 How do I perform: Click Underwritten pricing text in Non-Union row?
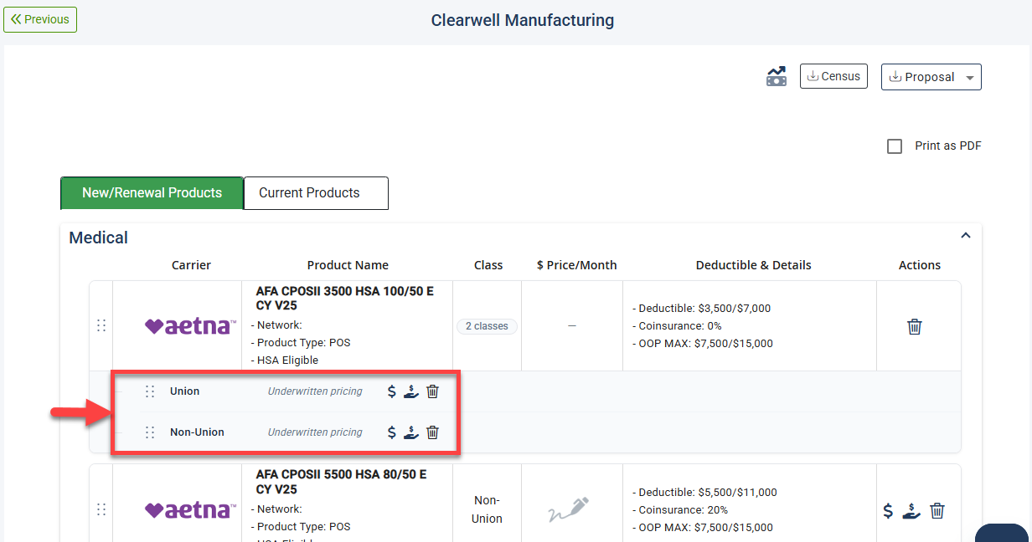click(315, 432)
